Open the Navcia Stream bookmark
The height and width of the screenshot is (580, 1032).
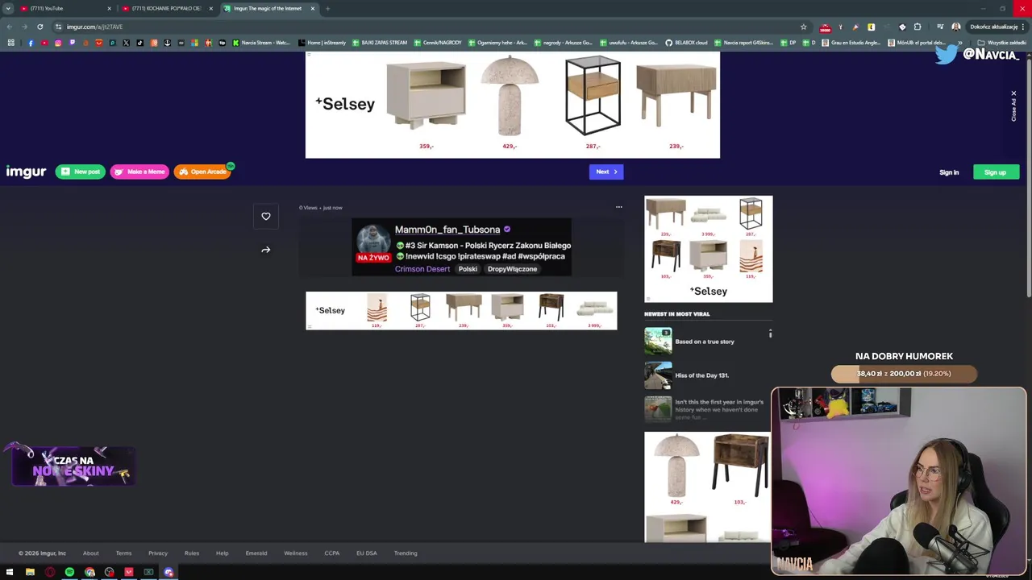262,43
